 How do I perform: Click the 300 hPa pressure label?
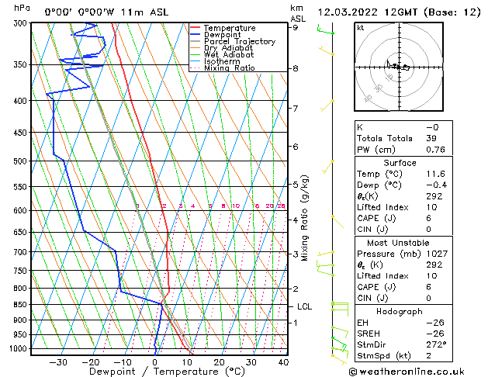click(22, 23)
